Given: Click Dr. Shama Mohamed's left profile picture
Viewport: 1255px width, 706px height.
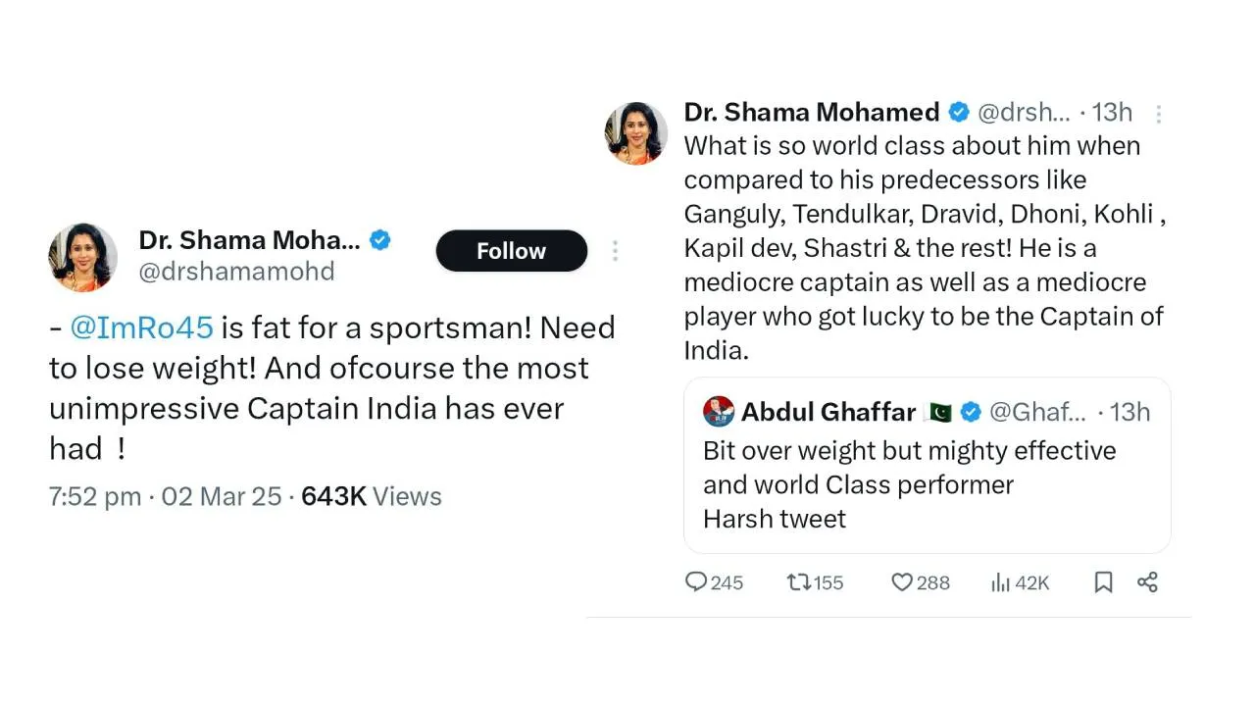Looking at the screenshot, I should (83, 258).
